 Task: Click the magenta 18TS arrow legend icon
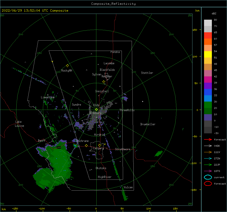[208, 171]
